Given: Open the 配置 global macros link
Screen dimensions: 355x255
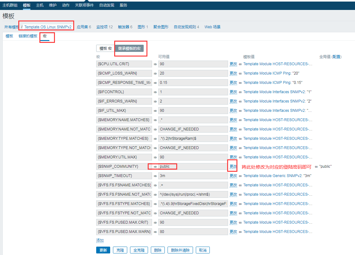Looking at the screenshot, I should click(336, 57).
